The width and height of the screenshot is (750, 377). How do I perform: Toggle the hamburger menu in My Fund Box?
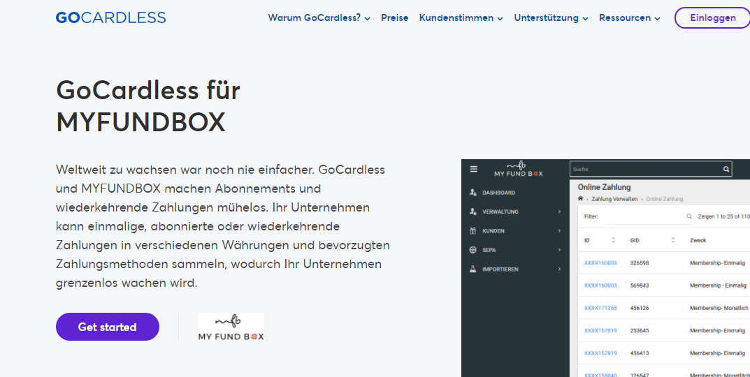(473, 169)
